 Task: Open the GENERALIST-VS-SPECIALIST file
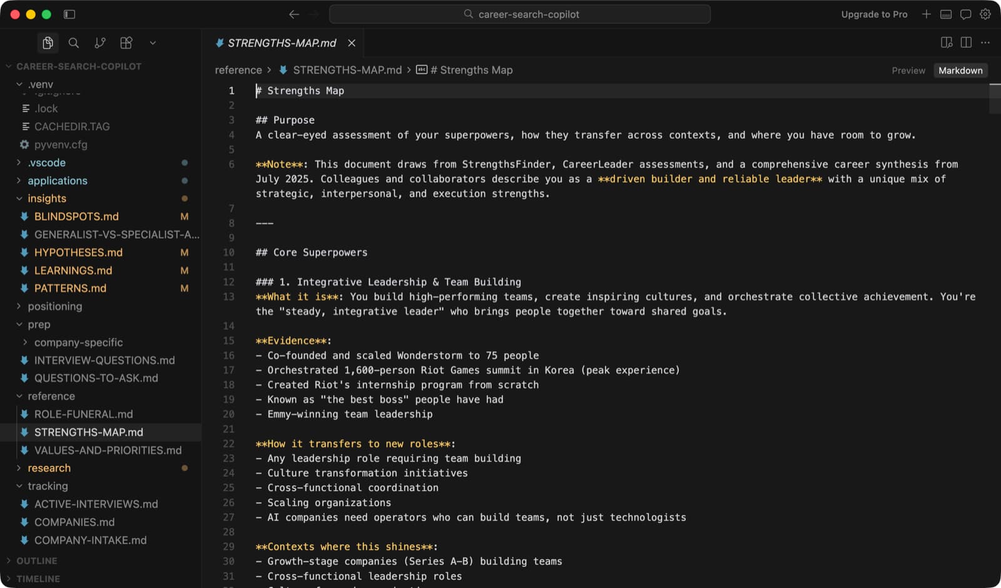click(116, 235)
